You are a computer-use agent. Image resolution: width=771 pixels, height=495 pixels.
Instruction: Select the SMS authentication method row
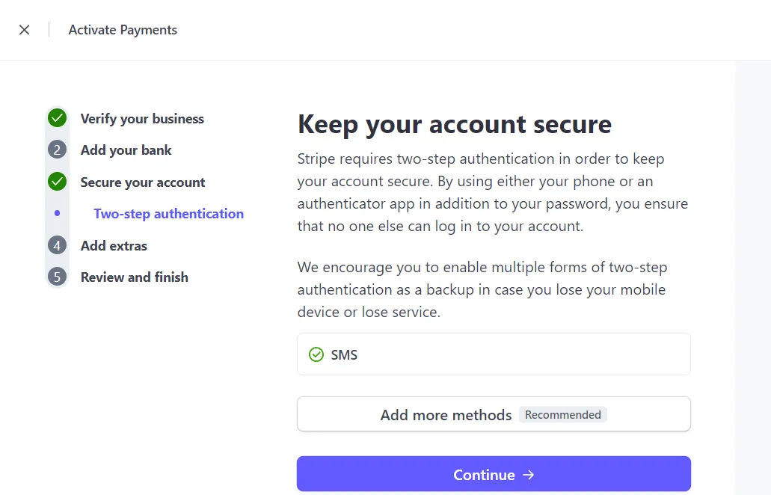point(494,354)
